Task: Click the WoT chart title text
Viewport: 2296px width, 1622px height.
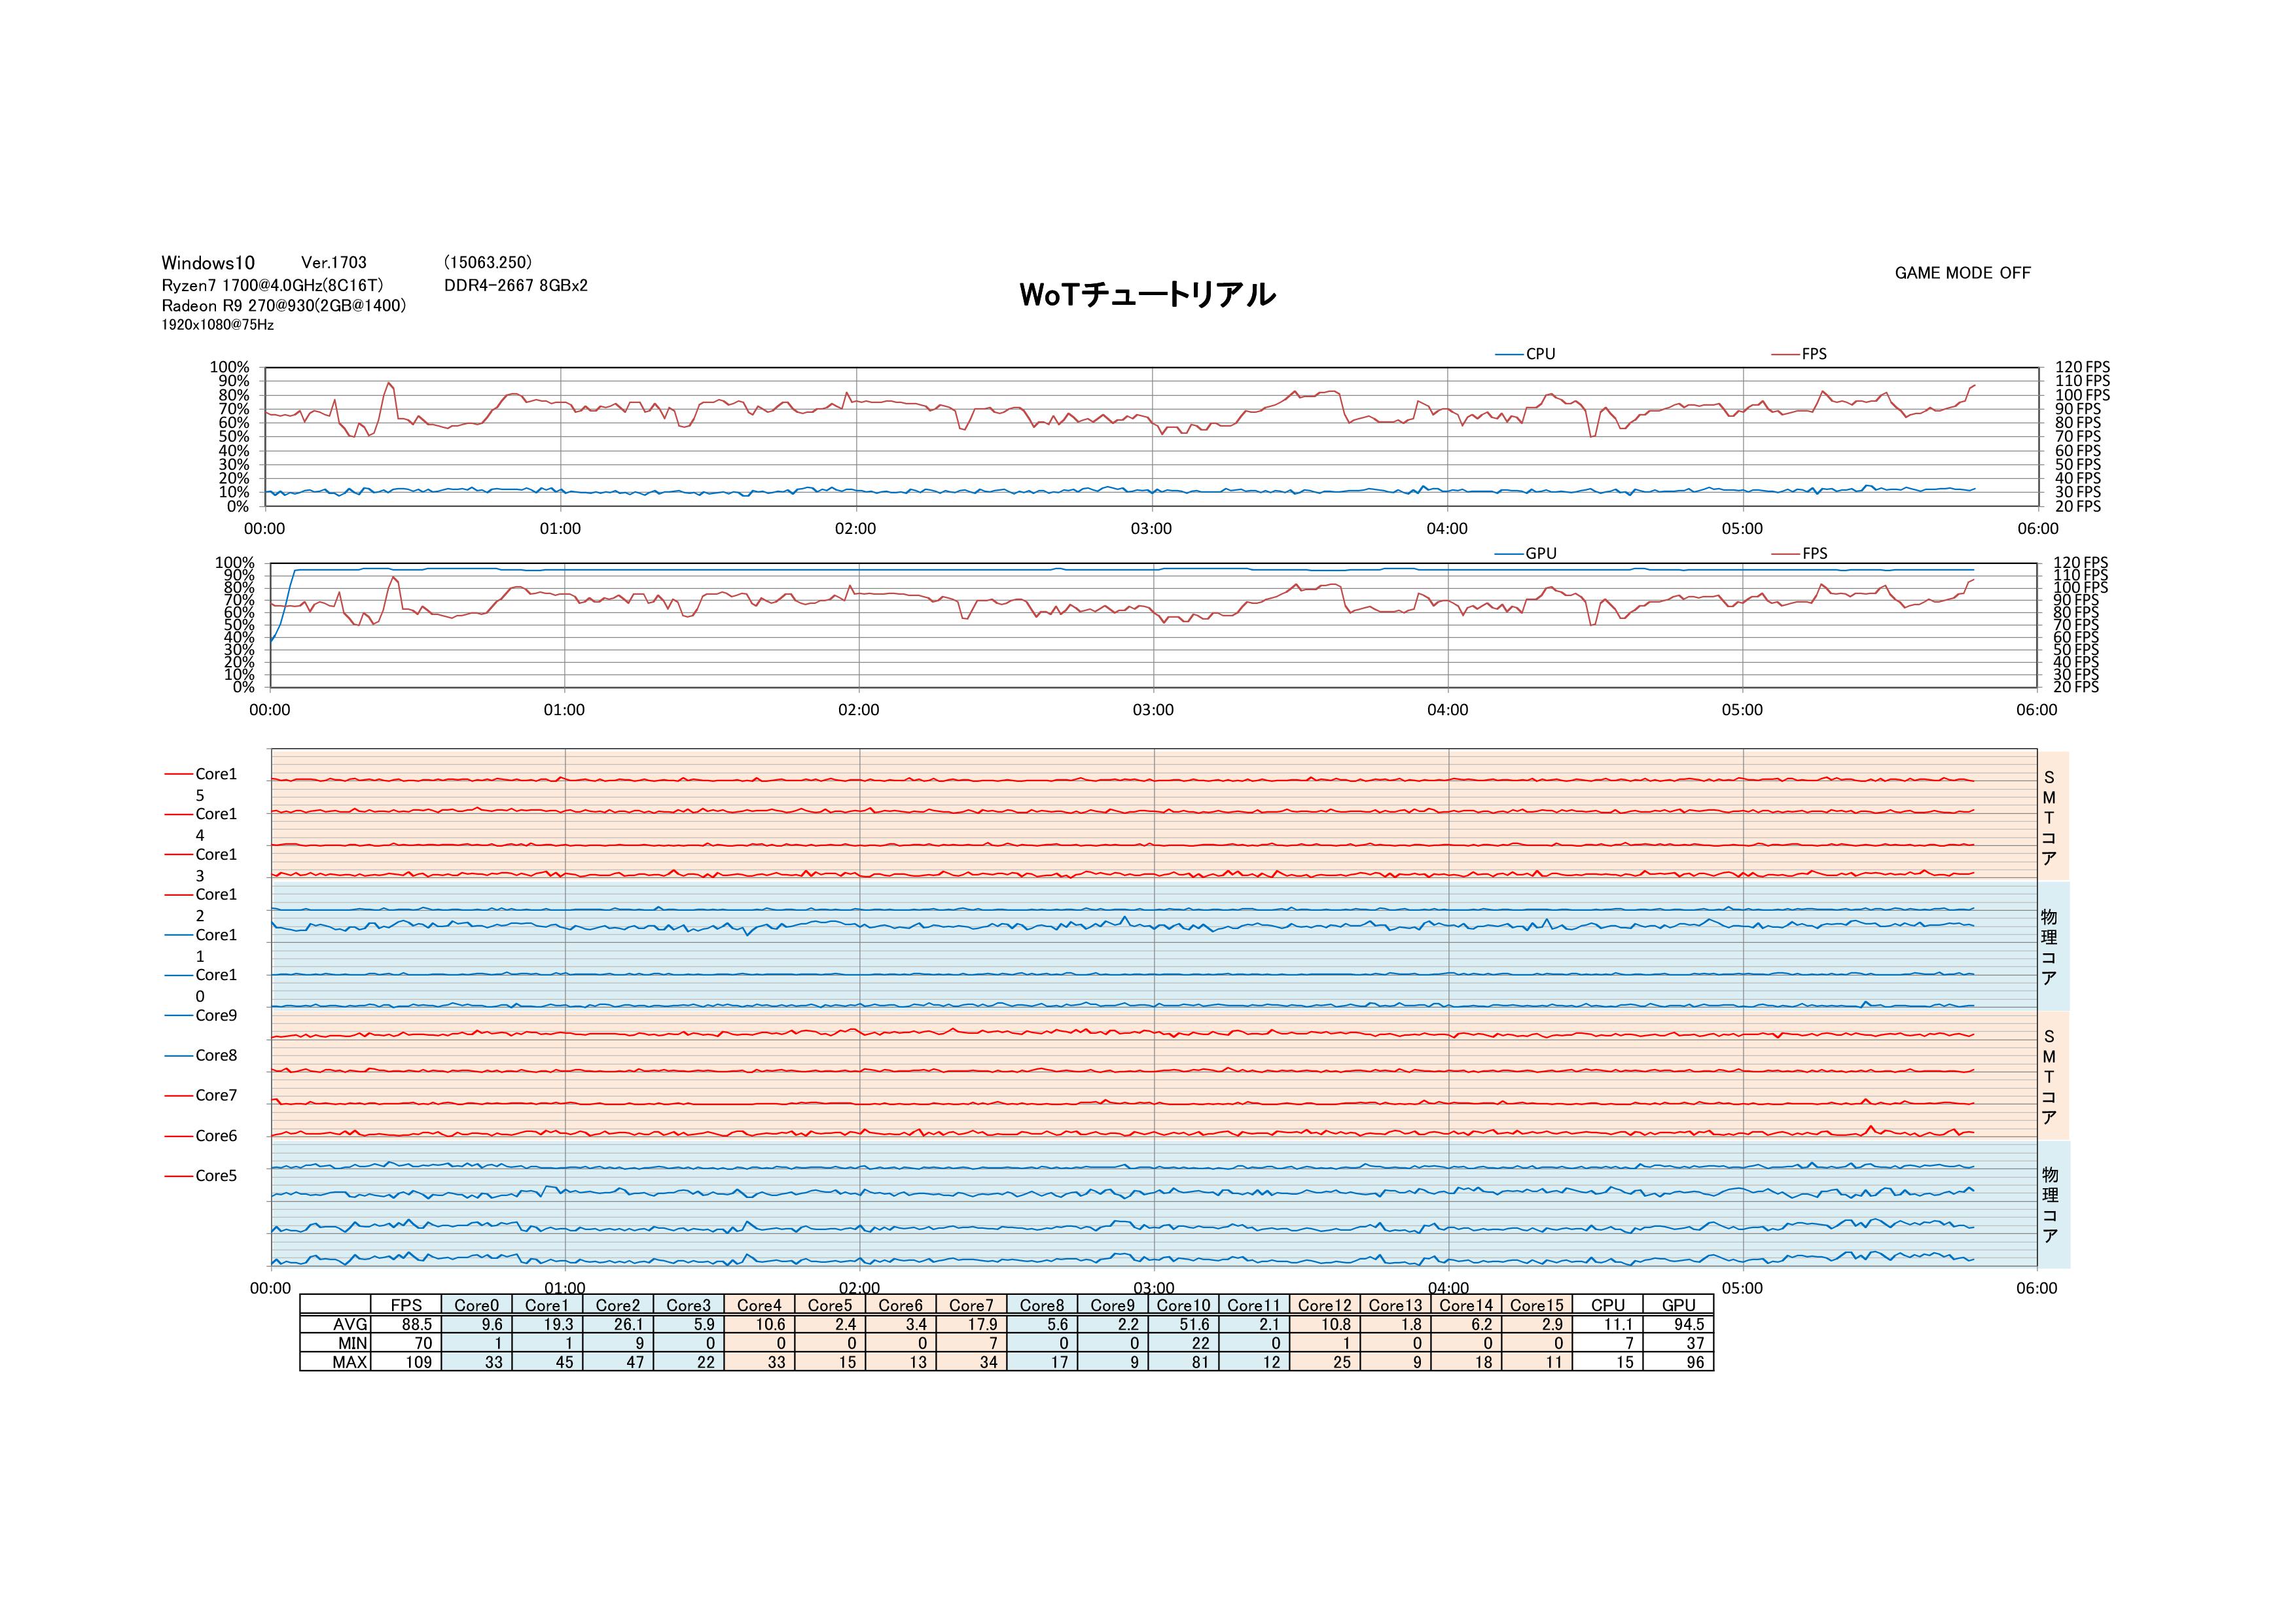Action: (x=1147, y=295)
